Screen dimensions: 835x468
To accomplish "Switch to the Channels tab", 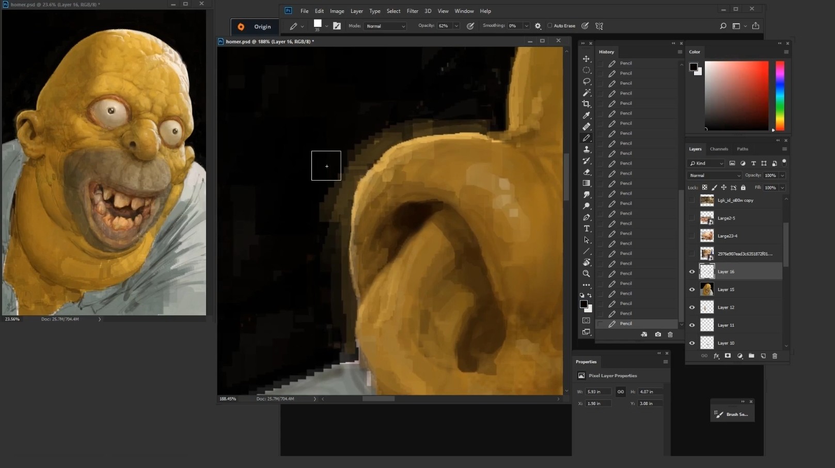I will 719,149.
